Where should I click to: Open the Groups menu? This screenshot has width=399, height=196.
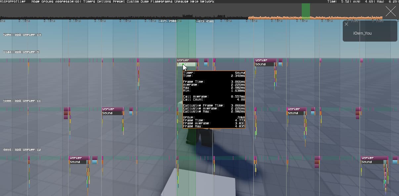[x=48, y=2]
